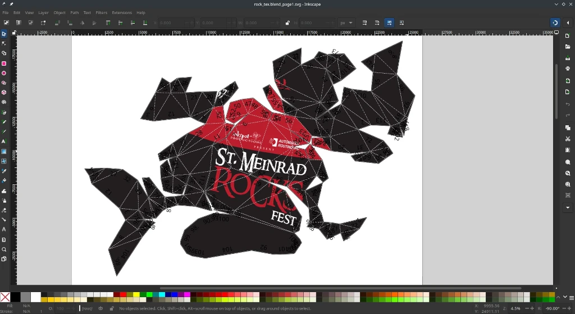Screen dimensions: 575x314
Task: Select the Calligraphy tool
Action: click(4, 131)
